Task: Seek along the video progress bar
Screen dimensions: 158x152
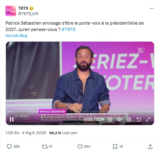Action: (80, 112)
